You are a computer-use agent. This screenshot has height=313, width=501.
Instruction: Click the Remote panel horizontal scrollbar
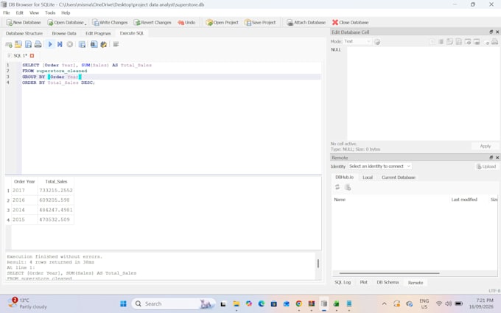(x=389, y=273)
